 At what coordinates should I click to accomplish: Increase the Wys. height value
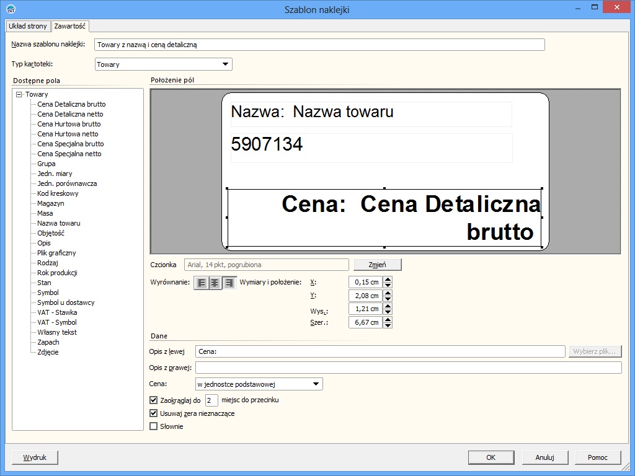click(x=388, y=306)
